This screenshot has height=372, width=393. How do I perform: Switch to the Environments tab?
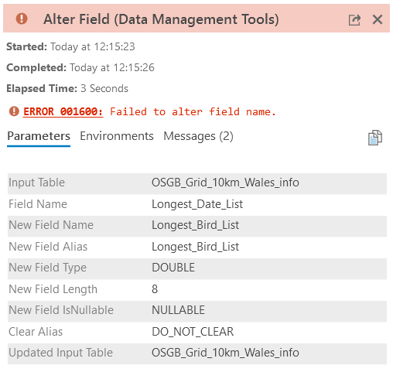click(x=117, y=136)
